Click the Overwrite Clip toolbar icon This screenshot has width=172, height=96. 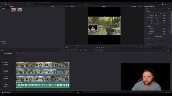coord(74,50)
